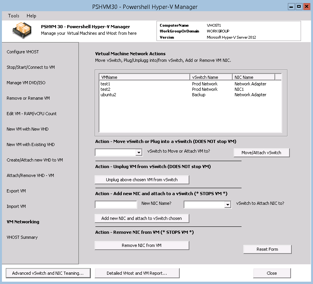Image resolution: width=313 pixels, height=284 pixels.
Task: Minimize the PSHVM30 window
Action: click(x=291, y=7)
